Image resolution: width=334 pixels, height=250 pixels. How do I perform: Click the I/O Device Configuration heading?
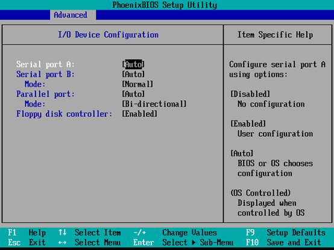pos(108,35)
